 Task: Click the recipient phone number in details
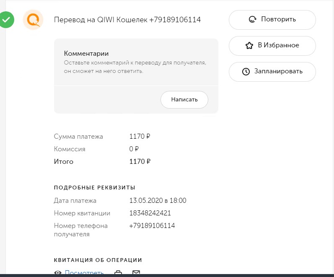[x=152, y=226]
